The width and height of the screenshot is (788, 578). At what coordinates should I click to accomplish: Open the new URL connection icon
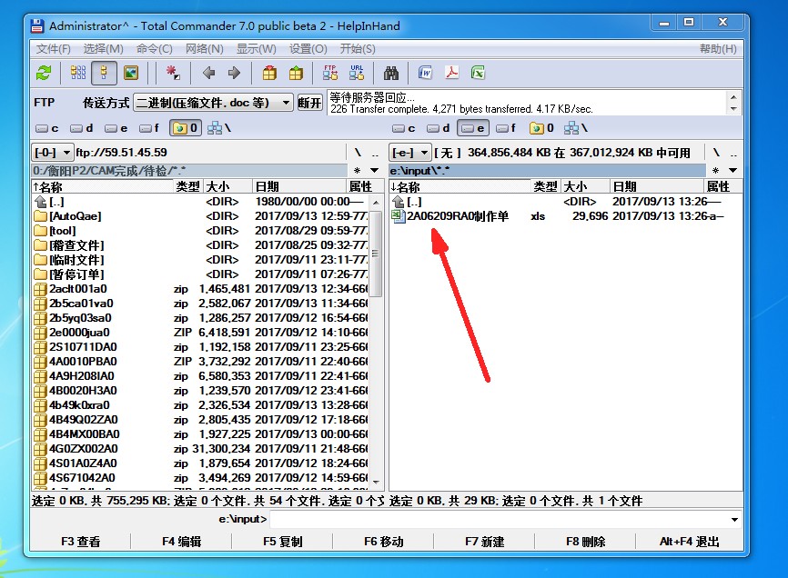click(x=357, y=74)
